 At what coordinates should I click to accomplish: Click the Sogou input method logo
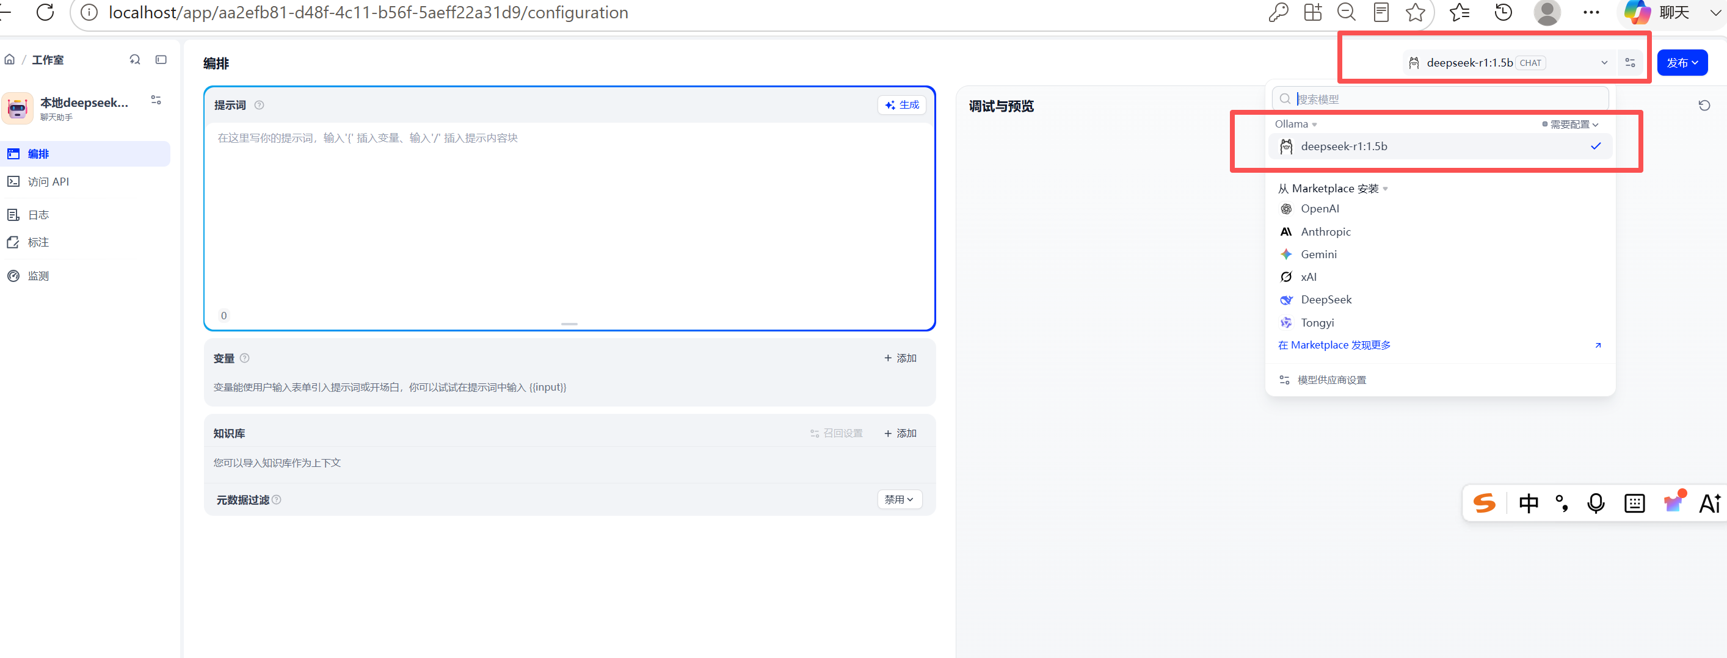tap(1485, 502)
